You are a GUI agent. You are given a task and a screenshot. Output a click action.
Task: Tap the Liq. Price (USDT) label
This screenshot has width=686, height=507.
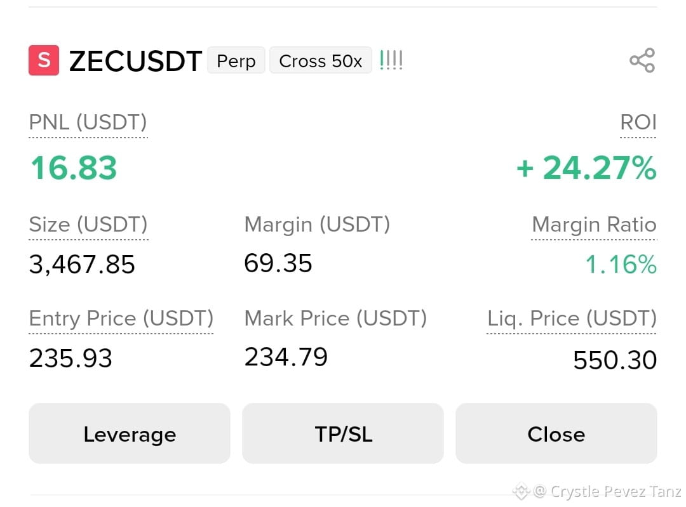pyautogui.click(x=572, y=319)
